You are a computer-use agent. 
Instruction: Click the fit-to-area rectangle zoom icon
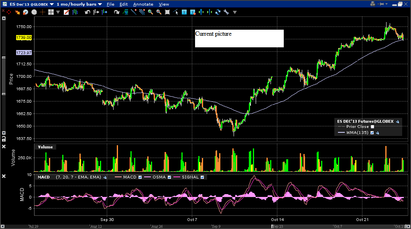(x=167, y=12)
